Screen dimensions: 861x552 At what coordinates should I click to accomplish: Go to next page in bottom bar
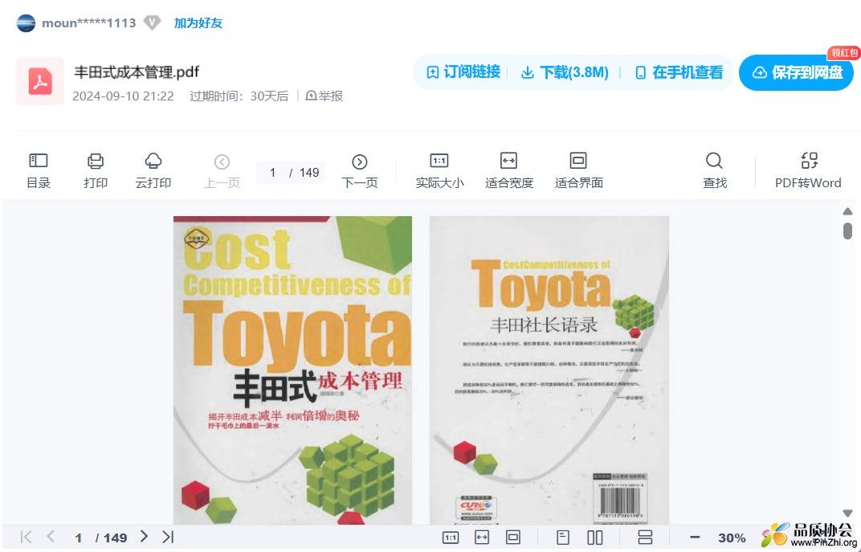point(144,537)
